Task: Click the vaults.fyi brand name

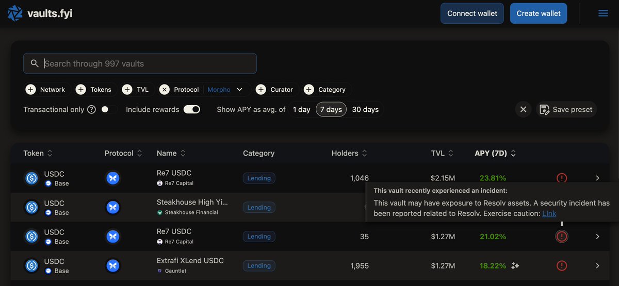Action: coord(50,13)
